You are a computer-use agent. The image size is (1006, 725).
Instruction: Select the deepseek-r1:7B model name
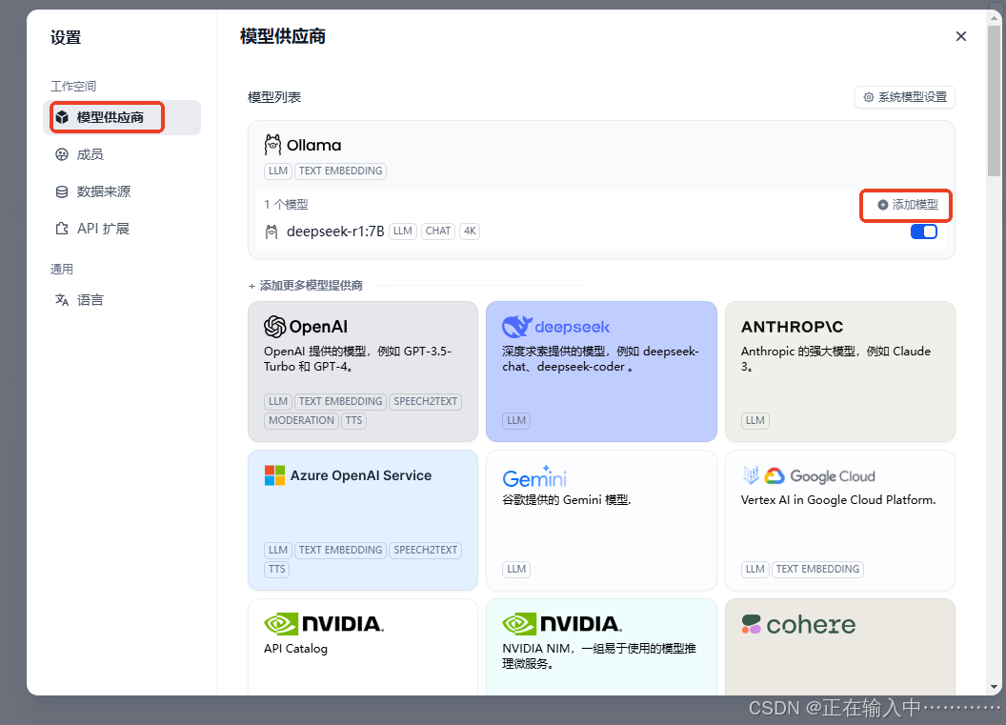click(x=335, y=232)
